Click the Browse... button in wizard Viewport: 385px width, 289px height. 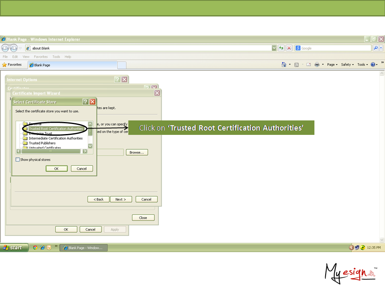pyautogui.click(x=137, y=153)
